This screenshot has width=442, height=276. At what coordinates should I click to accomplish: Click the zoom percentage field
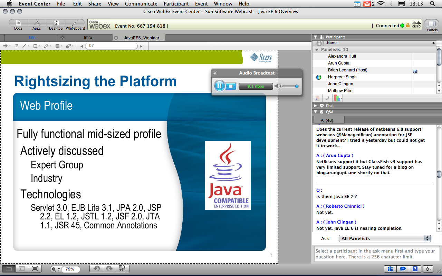click(x=70, y=269)
